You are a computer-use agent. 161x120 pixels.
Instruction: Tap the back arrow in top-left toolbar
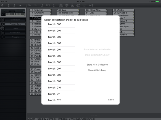[x=2, y=5]
